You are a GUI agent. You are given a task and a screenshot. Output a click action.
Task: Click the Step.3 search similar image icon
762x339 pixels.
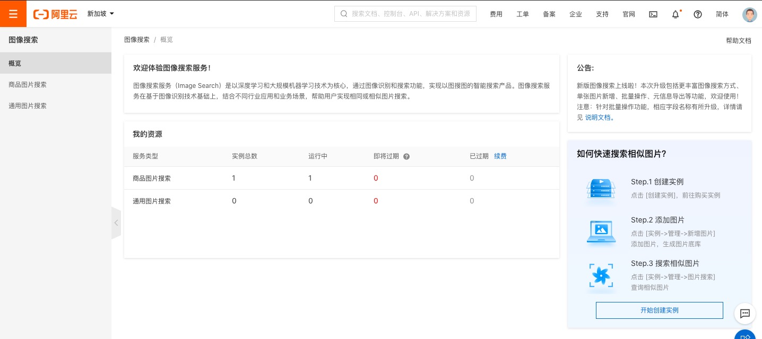pyautogui.click(x=601, y=275)
